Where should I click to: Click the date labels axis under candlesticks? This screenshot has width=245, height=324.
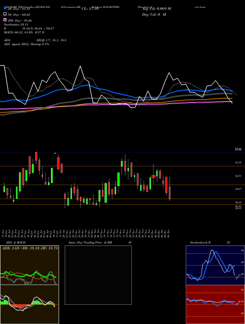[86, 233]
